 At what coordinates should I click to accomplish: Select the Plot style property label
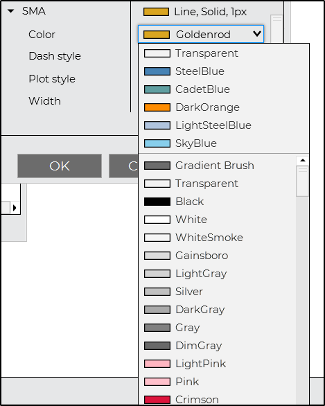coord(52,79)
